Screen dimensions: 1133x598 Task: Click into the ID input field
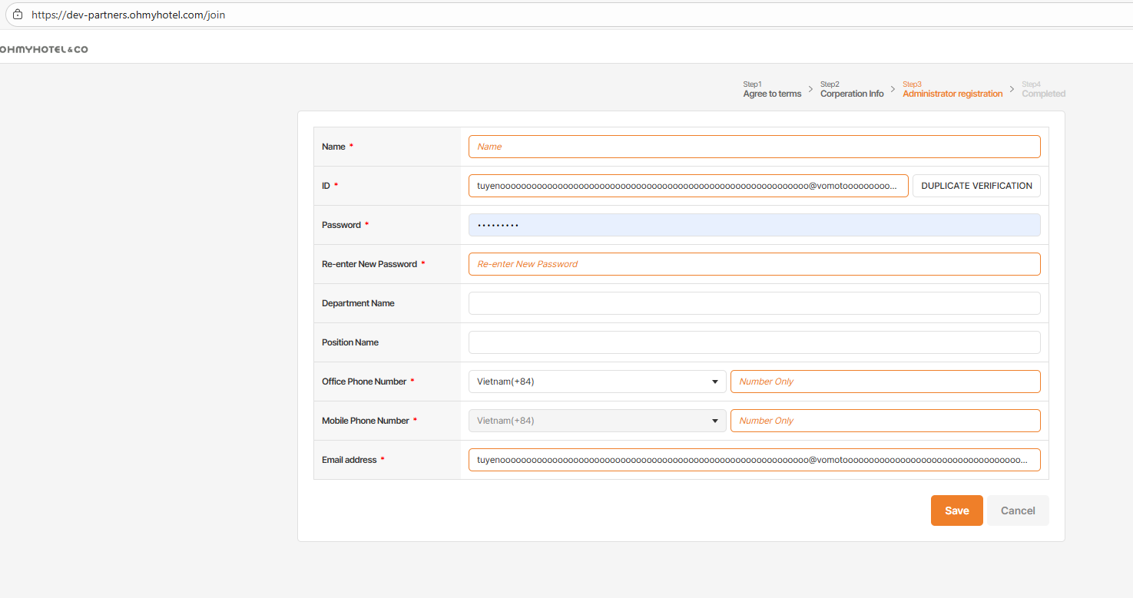(x=687, y=186)
